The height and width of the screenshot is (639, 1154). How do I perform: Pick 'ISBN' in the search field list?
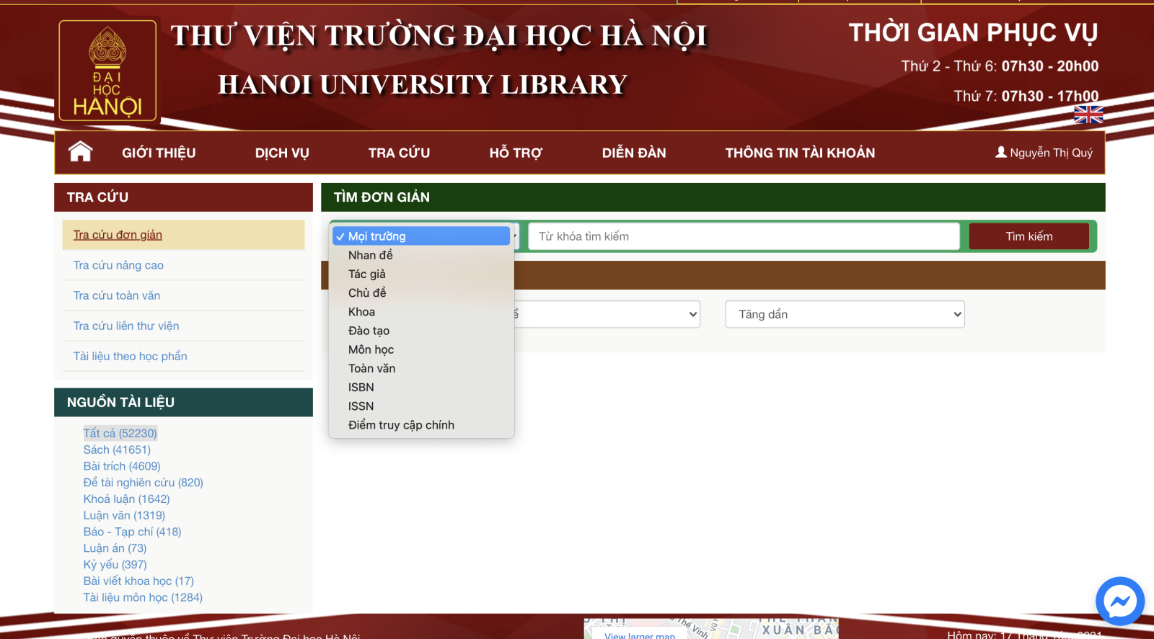pos(361,387)
